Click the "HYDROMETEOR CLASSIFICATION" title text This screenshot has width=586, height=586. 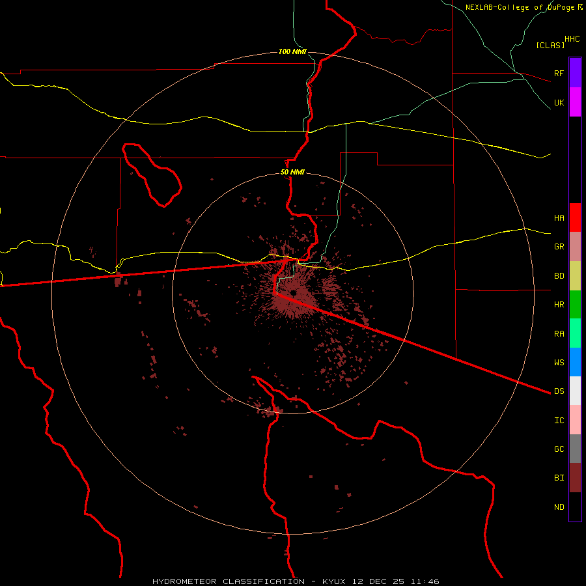(229, 581)
